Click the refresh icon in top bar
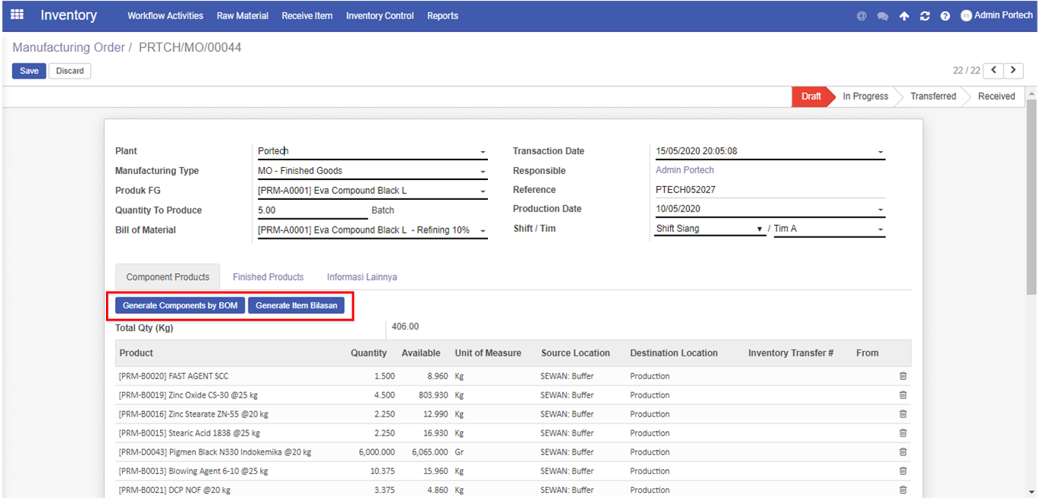This screenshot has width=1040, height=499. [x=925, y=16]
